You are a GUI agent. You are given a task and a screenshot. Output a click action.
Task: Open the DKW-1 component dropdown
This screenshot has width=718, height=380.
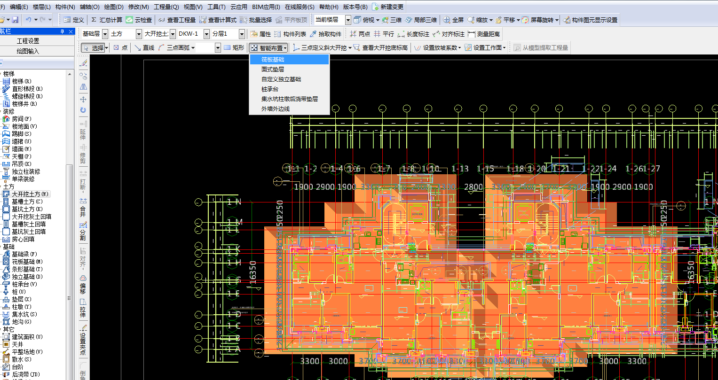point(206,34)
